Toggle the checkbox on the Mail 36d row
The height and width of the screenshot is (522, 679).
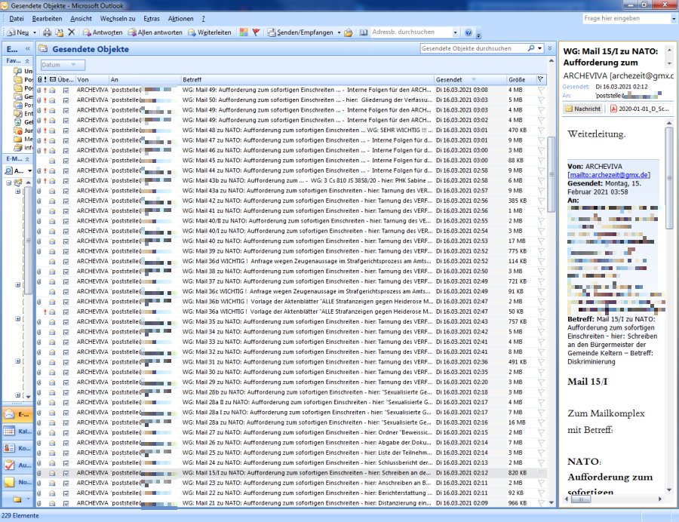(66, 262)
